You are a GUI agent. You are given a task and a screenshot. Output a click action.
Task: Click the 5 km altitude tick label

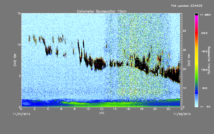pos(20,76)
